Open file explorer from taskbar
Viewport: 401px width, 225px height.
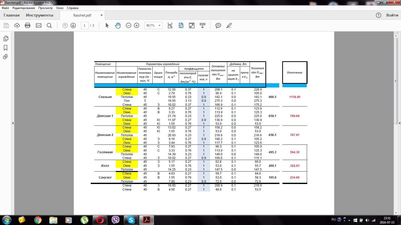click(x=53, y=220)
